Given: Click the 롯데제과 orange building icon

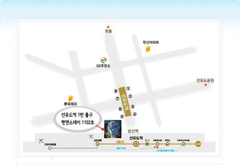Looking at the screenshot, I should pyautogui.click(x=71, y=98).
